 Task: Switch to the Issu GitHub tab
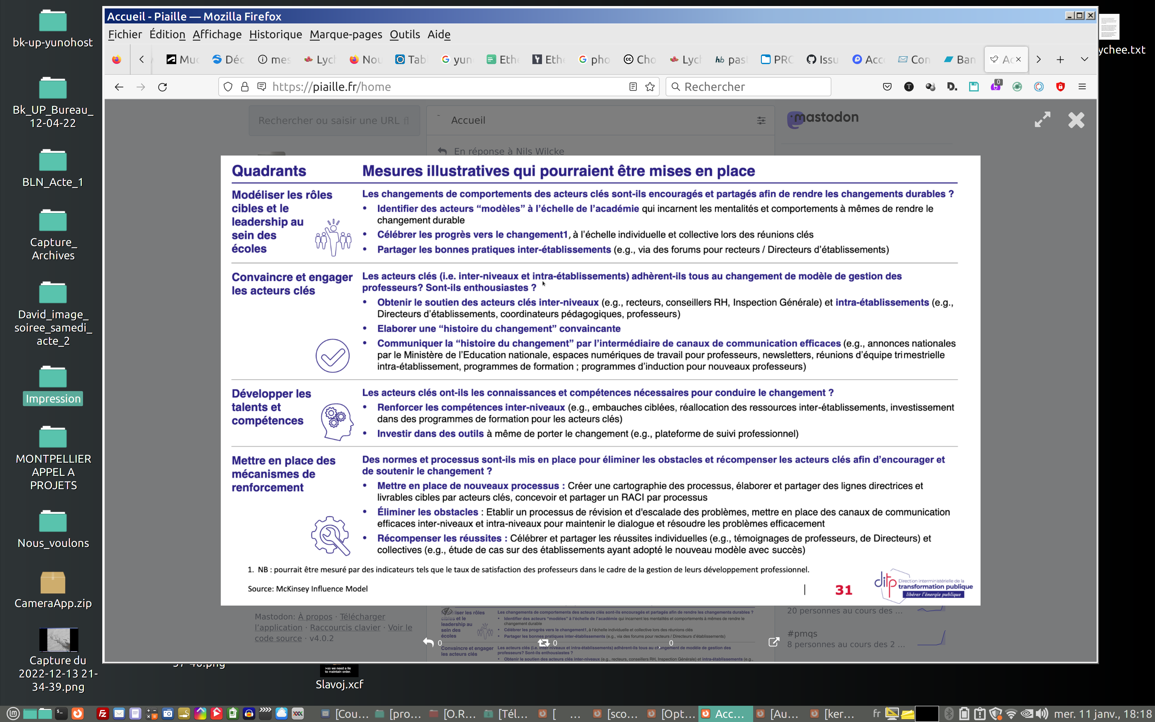[x=822, y=59]
